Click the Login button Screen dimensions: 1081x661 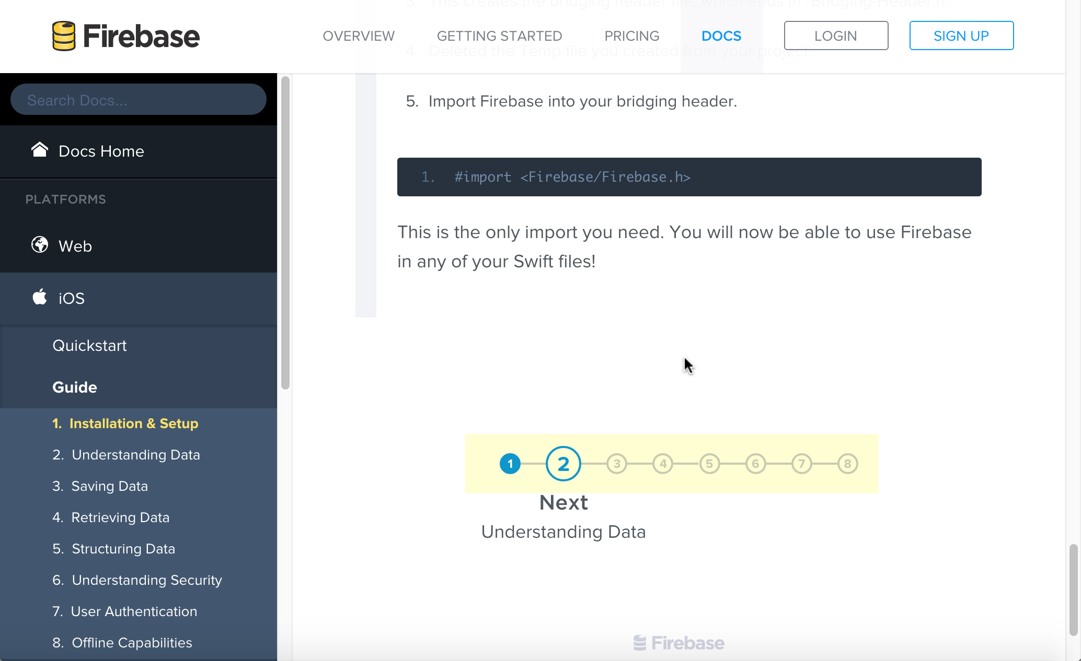(x=836, y=36)
